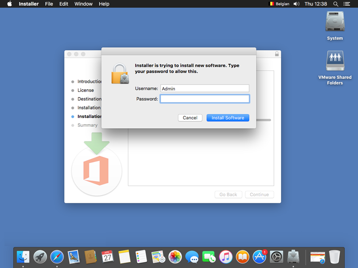Viewport: 358px width, 268px height.
Task: Open the Apple menu
Action: 9,4
